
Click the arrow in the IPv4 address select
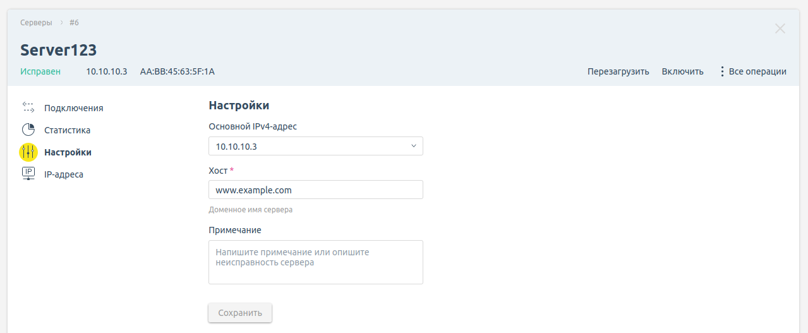[x=414, y=146]
